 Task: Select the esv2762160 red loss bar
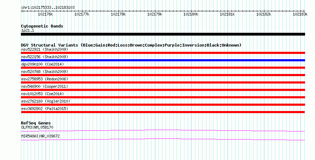click(x=163, y=105)
